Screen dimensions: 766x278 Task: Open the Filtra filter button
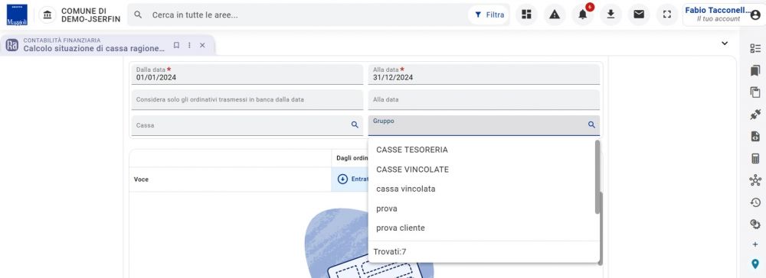[x=489, y=15]
